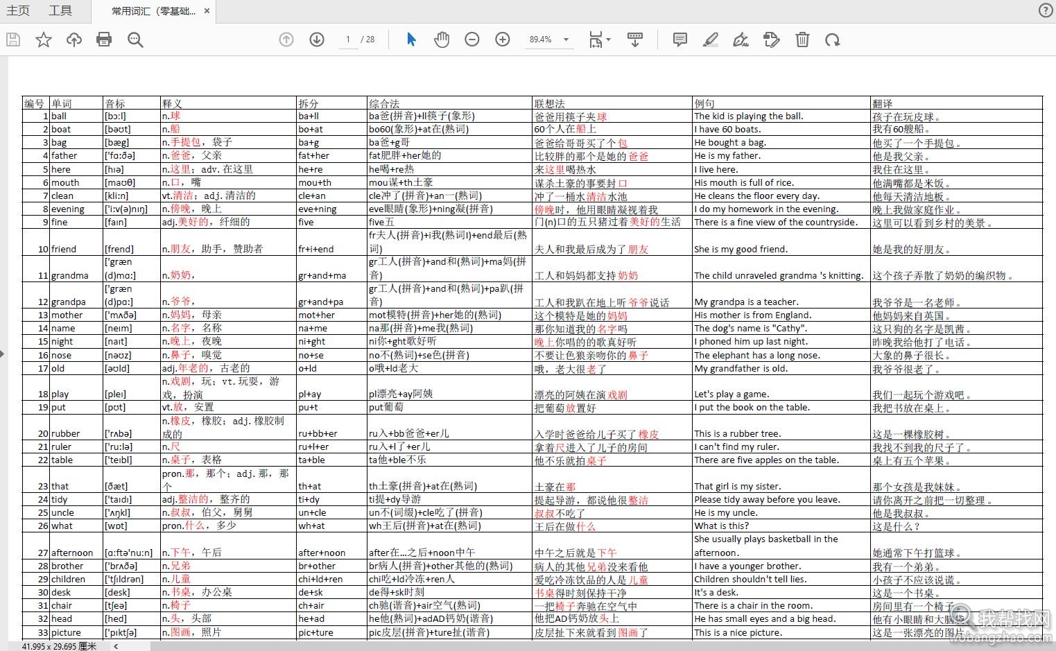1056x651 pixels.
Task: Click the translation '我住在这里。'
Action: tap(903, 169)
